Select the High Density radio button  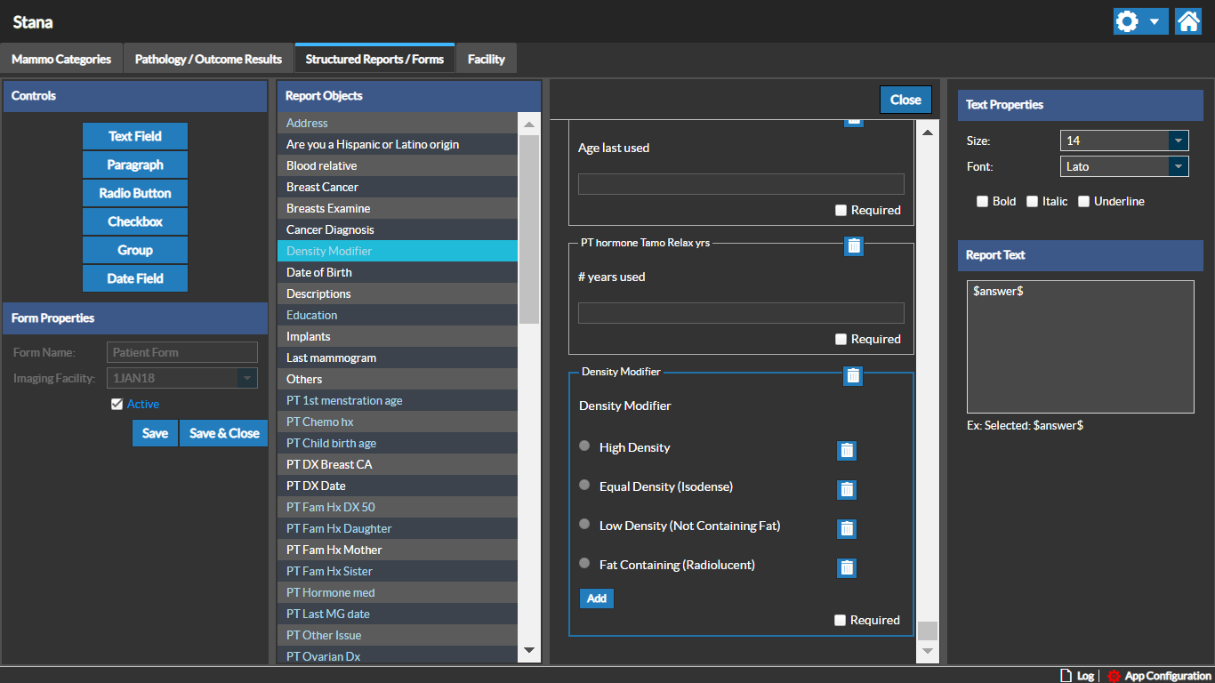pyautogui.click(x=584, y=446)
